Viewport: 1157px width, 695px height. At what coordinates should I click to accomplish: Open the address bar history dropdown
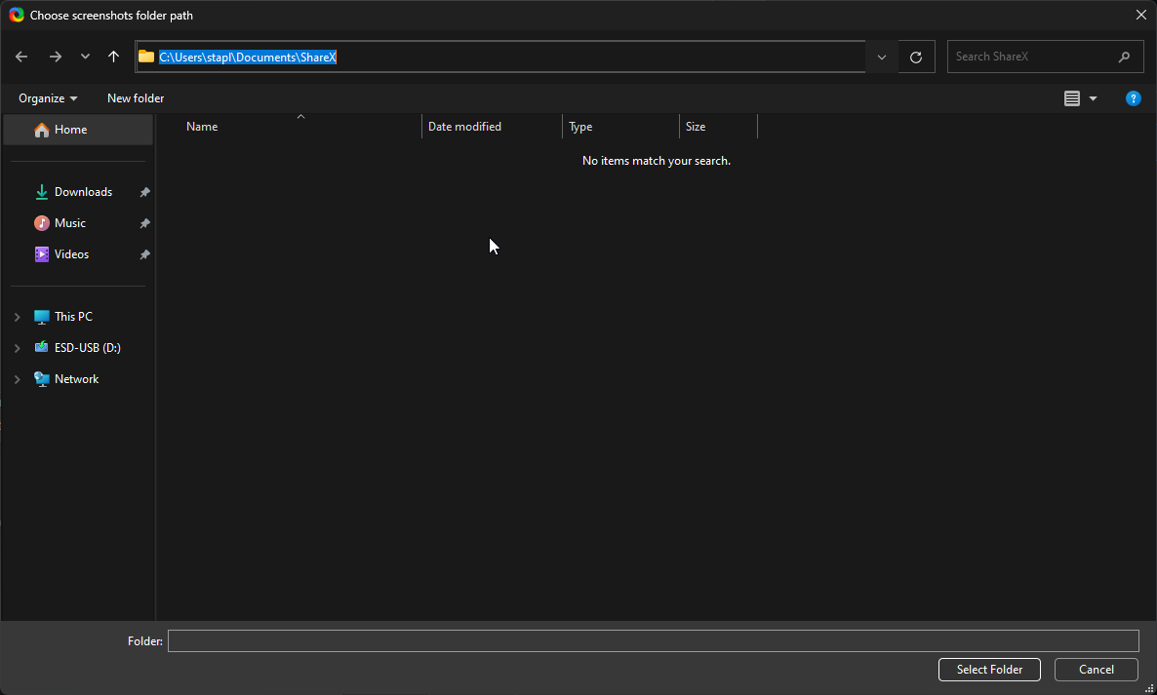[x=880, y=57]
